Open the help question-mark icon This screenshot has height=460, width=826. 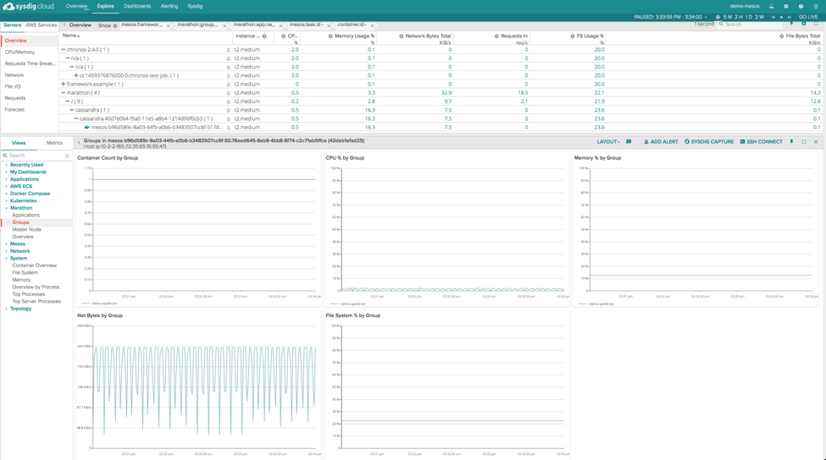point(801,6)
